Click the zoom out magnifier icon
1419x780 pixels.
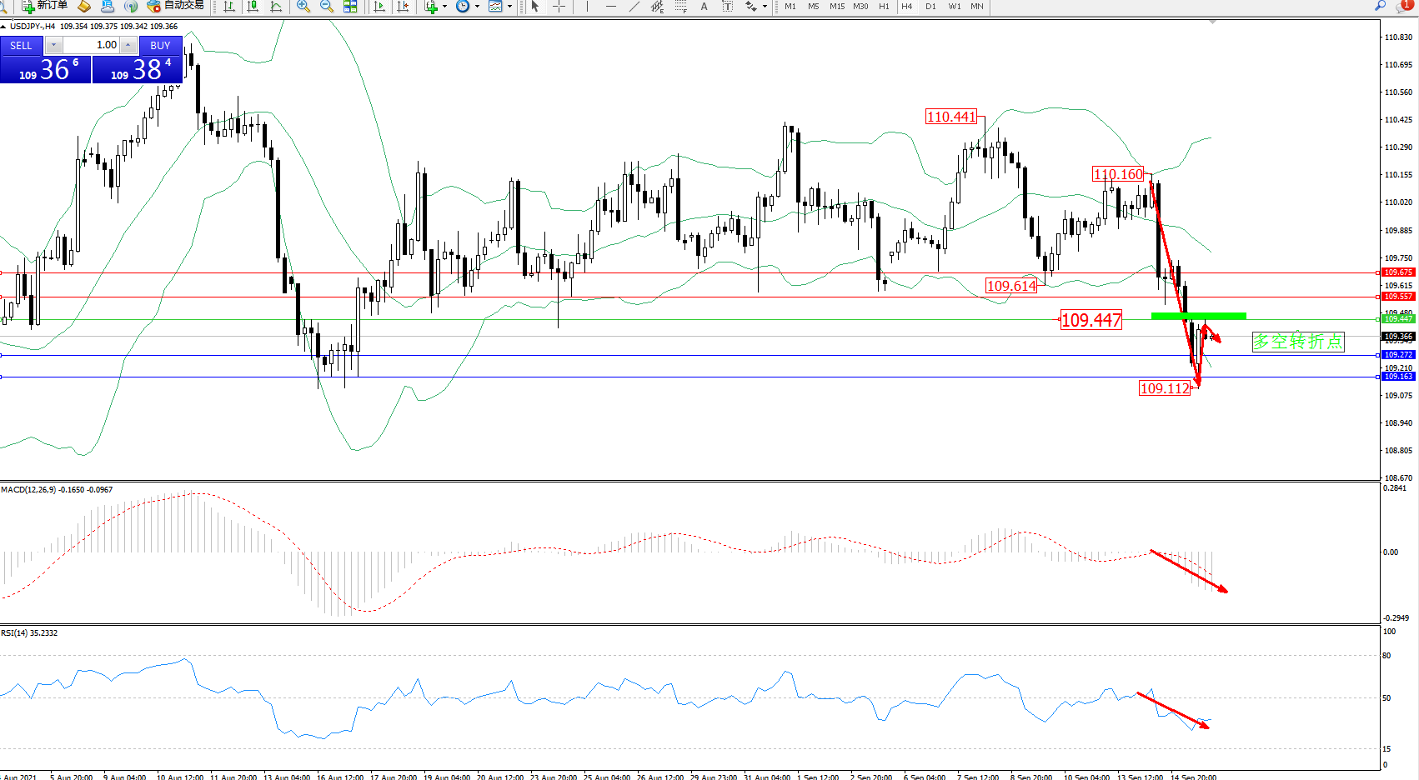pyautogui.click(x=327, y=7)
